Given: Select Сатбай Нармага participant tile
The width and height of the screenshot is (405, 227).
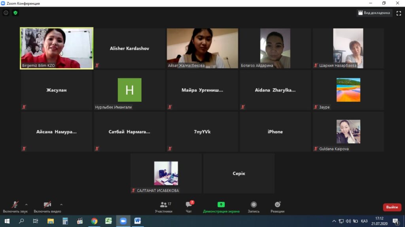Looking at the screenshot, I should (129, 132).
